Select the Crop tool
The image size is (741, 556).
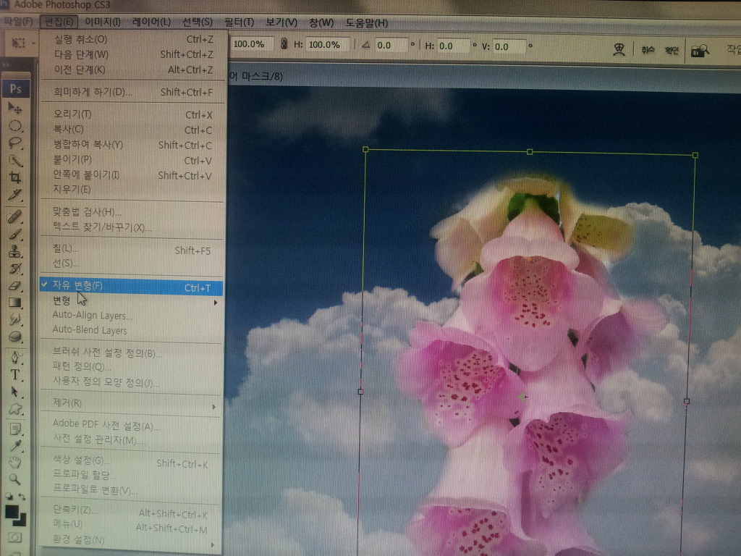click(15, 177)
